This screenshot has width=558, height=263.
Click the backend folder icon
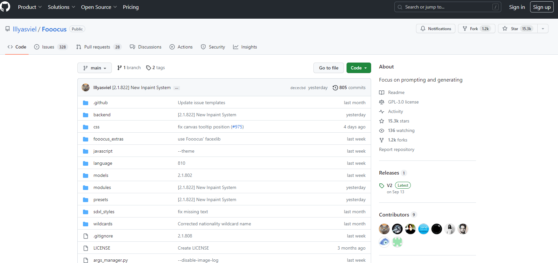[86, 115]
